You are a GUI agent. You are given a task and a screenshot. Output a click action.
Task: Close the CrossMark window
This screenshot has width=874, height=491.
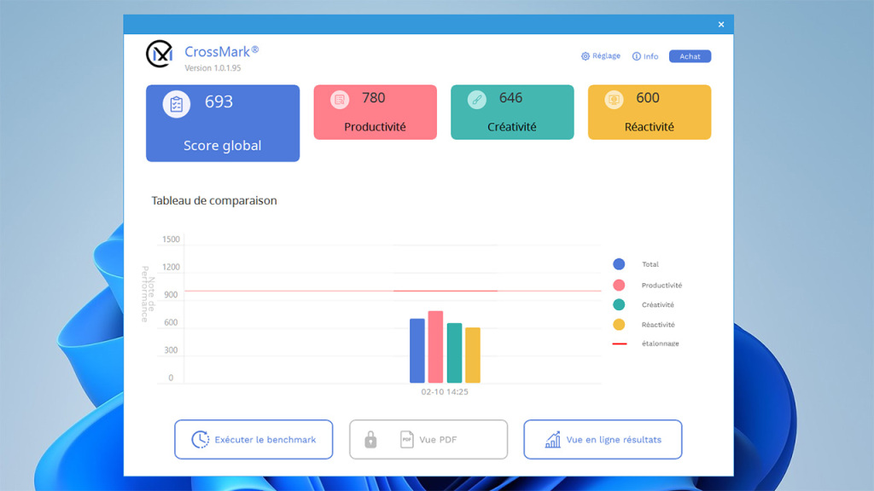click(721, 25)
